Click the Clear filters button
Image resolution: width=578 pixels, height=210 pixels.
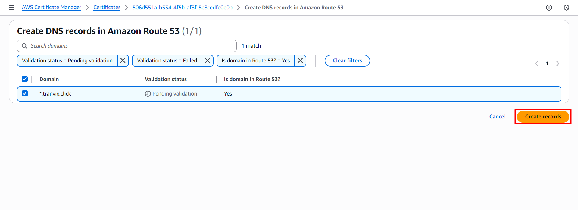coord(347,61)
